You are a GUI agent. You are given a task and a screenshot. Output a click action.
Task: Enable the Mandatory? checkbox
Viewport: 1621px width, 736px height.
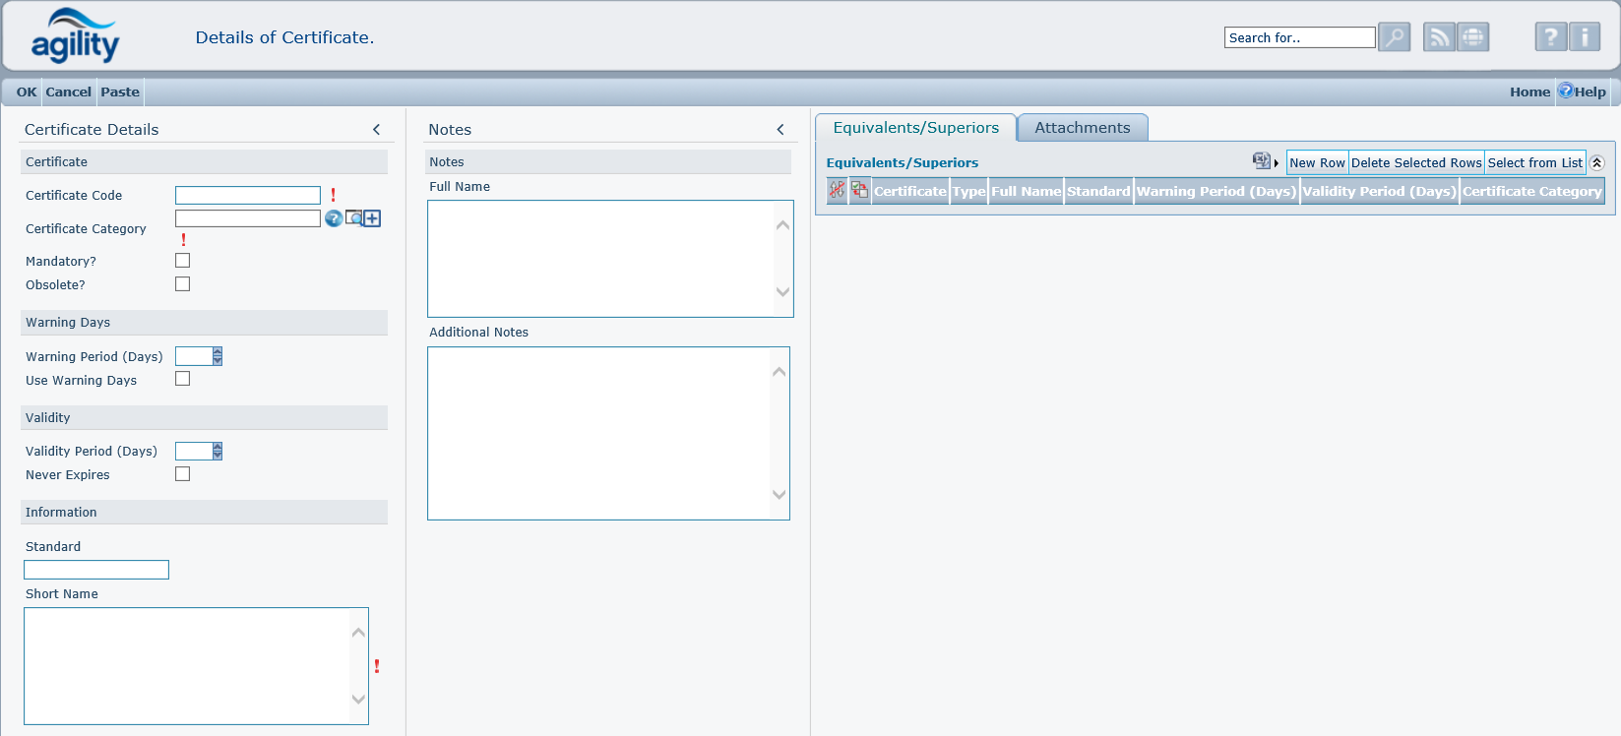point(182,261)
